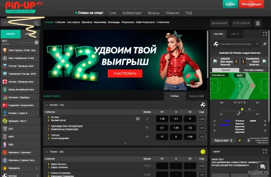Show +76 more bets for Тенсунг
The width and height of the screenshot is (271, 177).
pos(202,137)
